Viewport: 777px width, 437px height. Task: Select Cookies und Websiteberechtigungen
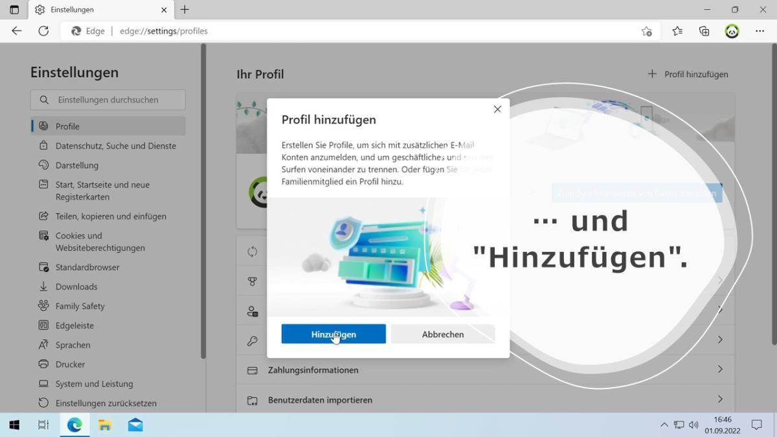click(100, 241)
